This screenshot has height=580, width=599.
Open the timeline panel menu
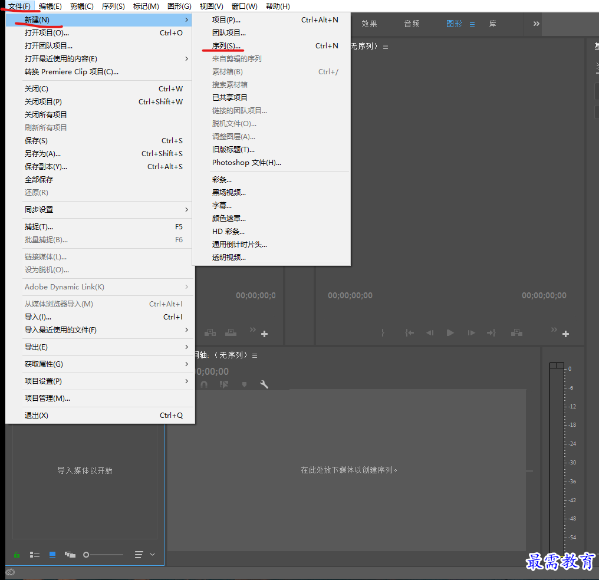(x=255, y=356)
